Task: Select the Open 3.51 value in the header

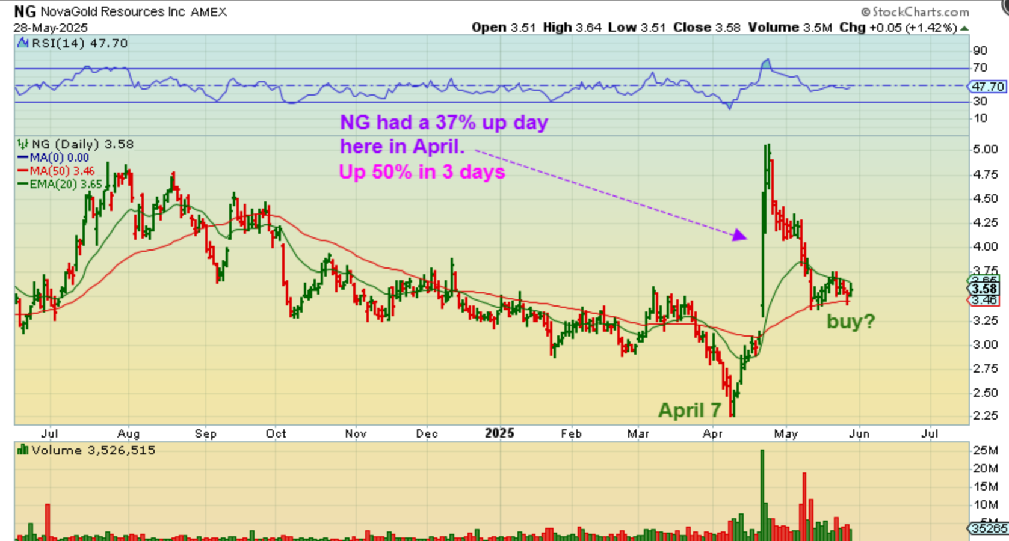Action: [x=504, y=28]
